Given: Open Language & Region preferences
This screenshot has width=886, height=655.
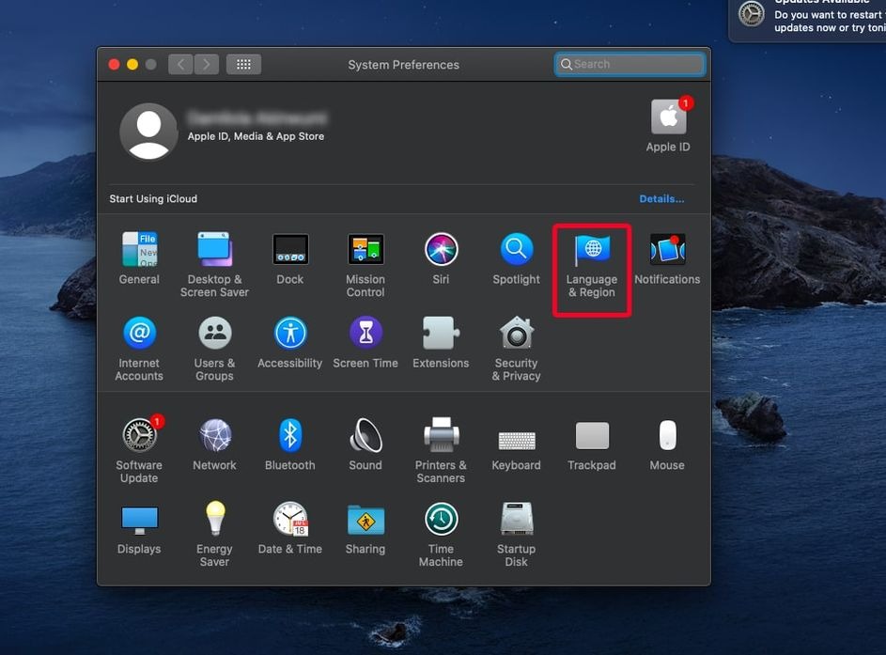Looking at the screenshot, I should [x=591, y=258].
